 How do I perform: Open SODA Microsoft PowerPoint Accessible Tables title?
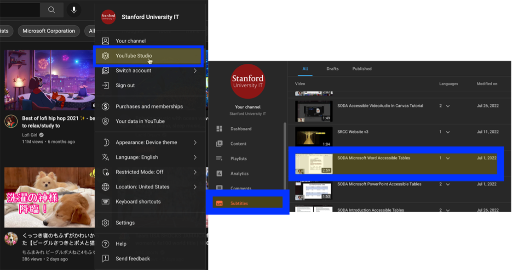tap(379, 184)
